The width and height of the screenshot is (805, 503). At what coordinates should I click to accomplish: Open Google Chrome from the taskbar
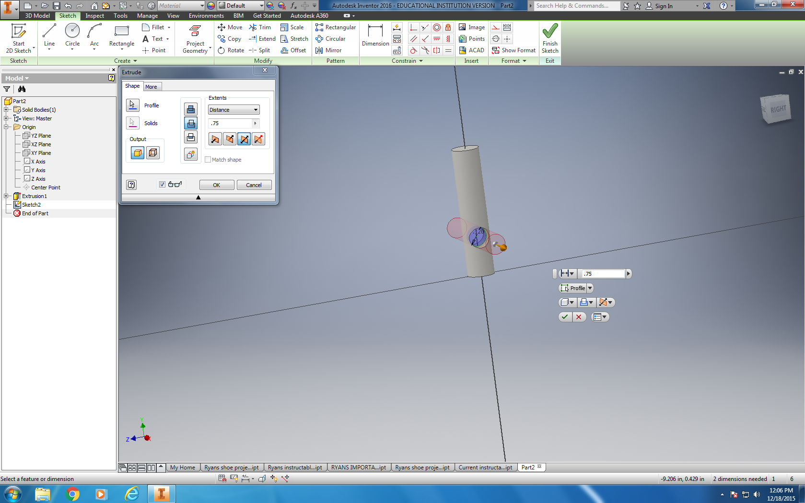point(72,494)
